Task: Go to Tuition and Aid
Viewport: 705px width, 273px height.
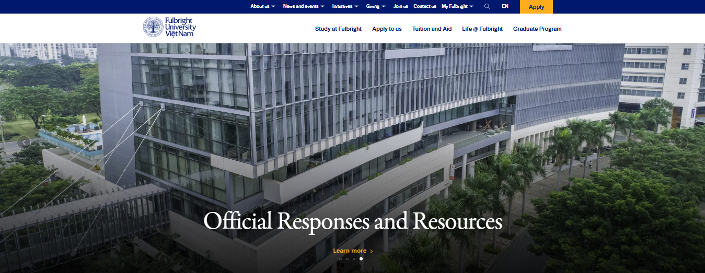Action: tap(432, 29)
